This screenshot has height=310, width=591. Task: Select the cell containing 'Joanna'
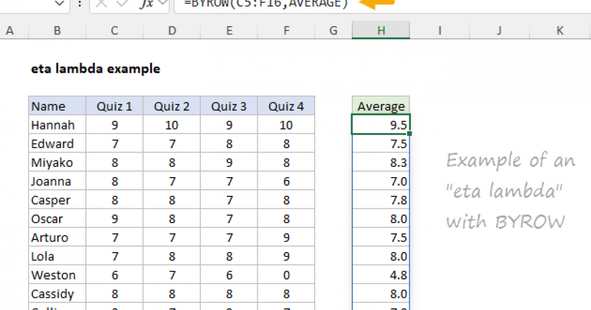coord(57,181)
